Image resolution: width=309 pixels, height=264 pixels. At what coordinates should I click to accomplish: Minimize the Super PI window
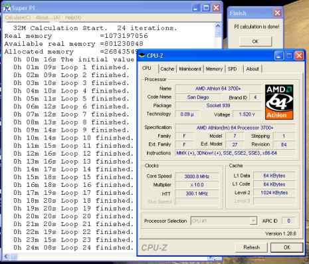(195, 8)
